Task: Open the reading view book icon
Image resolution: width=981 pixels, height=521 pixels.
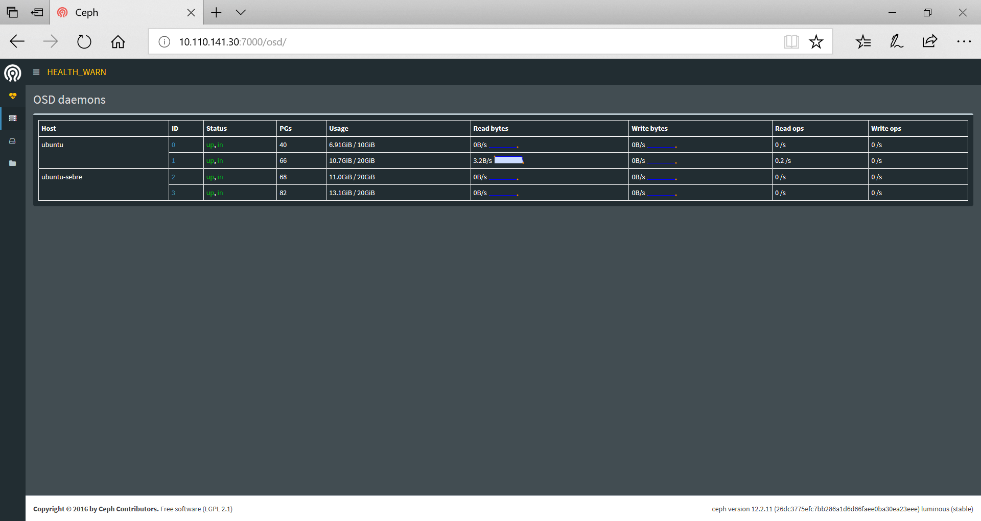Action: (791, 41)
